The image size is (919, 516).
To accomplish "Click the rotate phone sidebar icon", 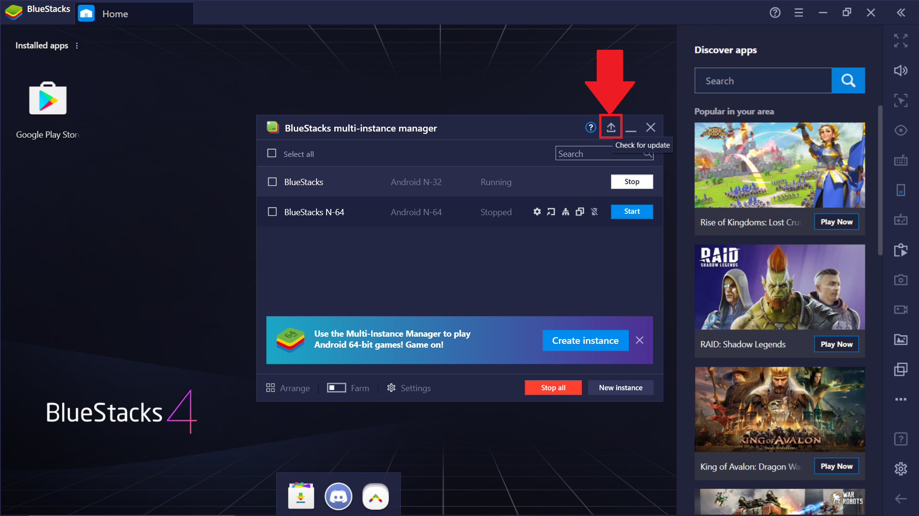I will click(900, 190).
